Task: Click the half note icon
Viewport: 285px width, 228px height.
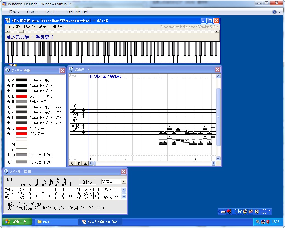Action: pyautogui.click(x=30, y=183)
